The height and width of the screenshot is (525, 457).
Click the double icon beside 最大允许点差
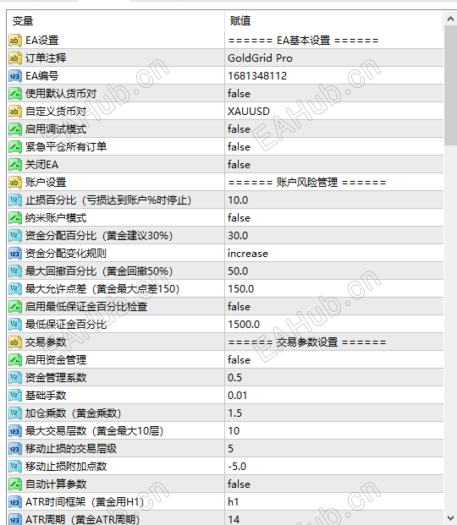pyautogui.click(x=14, y=289)
